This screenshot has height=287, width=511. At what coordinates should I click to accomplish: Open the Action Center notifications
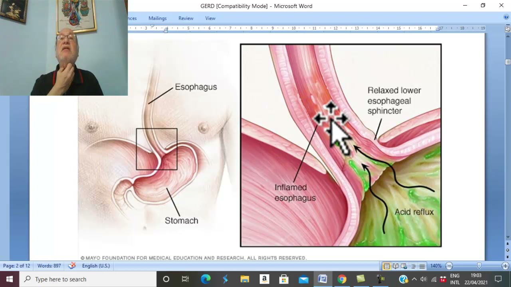[498, 279]
